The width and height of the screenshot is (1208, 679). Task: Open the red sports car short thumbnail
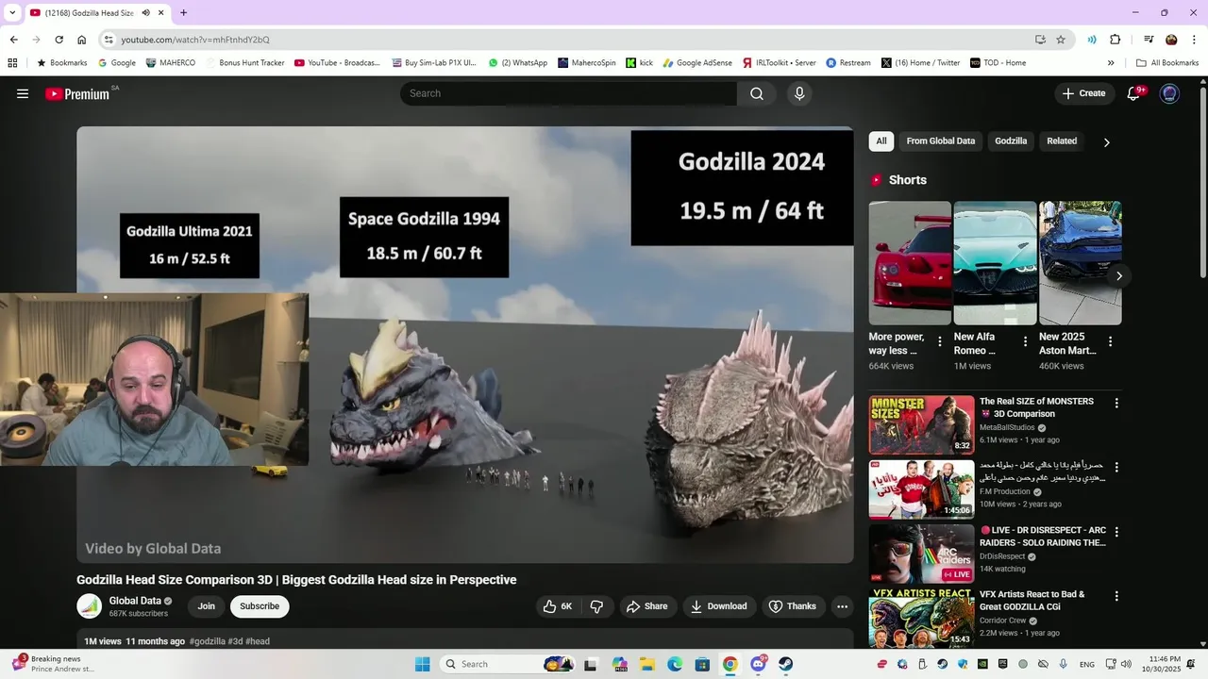tap(910, 262)
